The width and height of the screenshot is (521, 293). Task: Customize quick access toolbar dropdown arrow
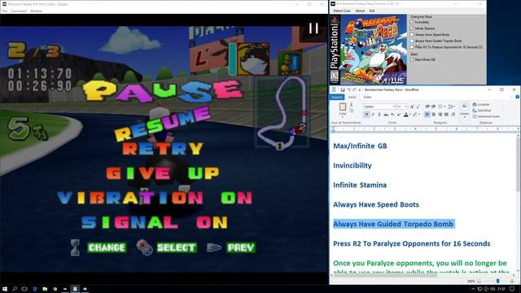click(360, 90)
